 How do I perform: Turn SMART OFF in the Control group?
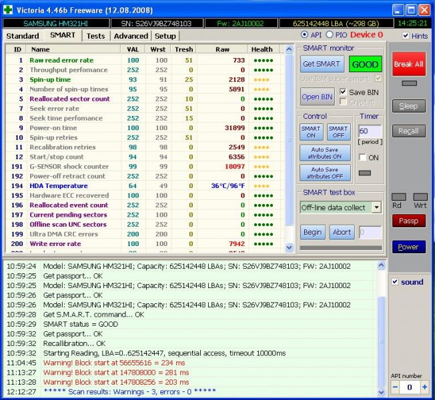338,132
